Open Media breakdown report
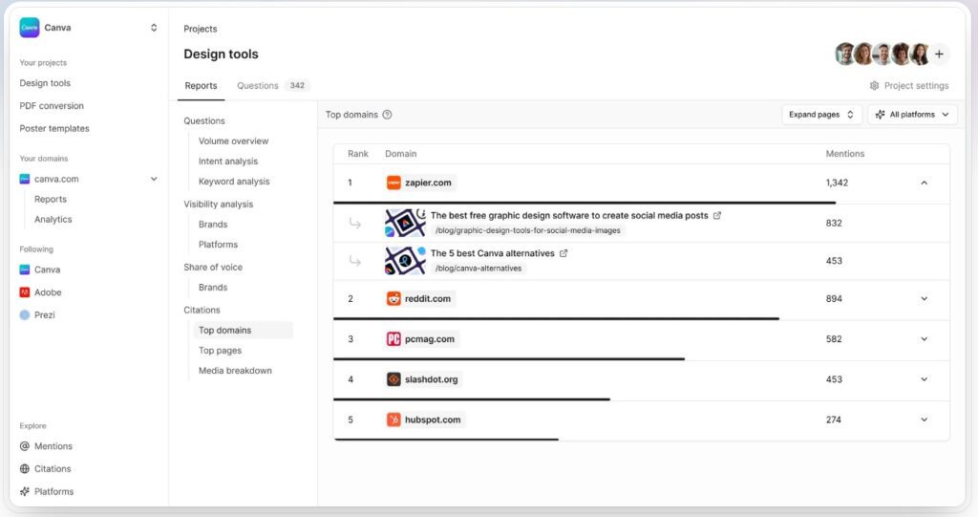The height and width of the screenshot is (517, 978). coord(235,370)
